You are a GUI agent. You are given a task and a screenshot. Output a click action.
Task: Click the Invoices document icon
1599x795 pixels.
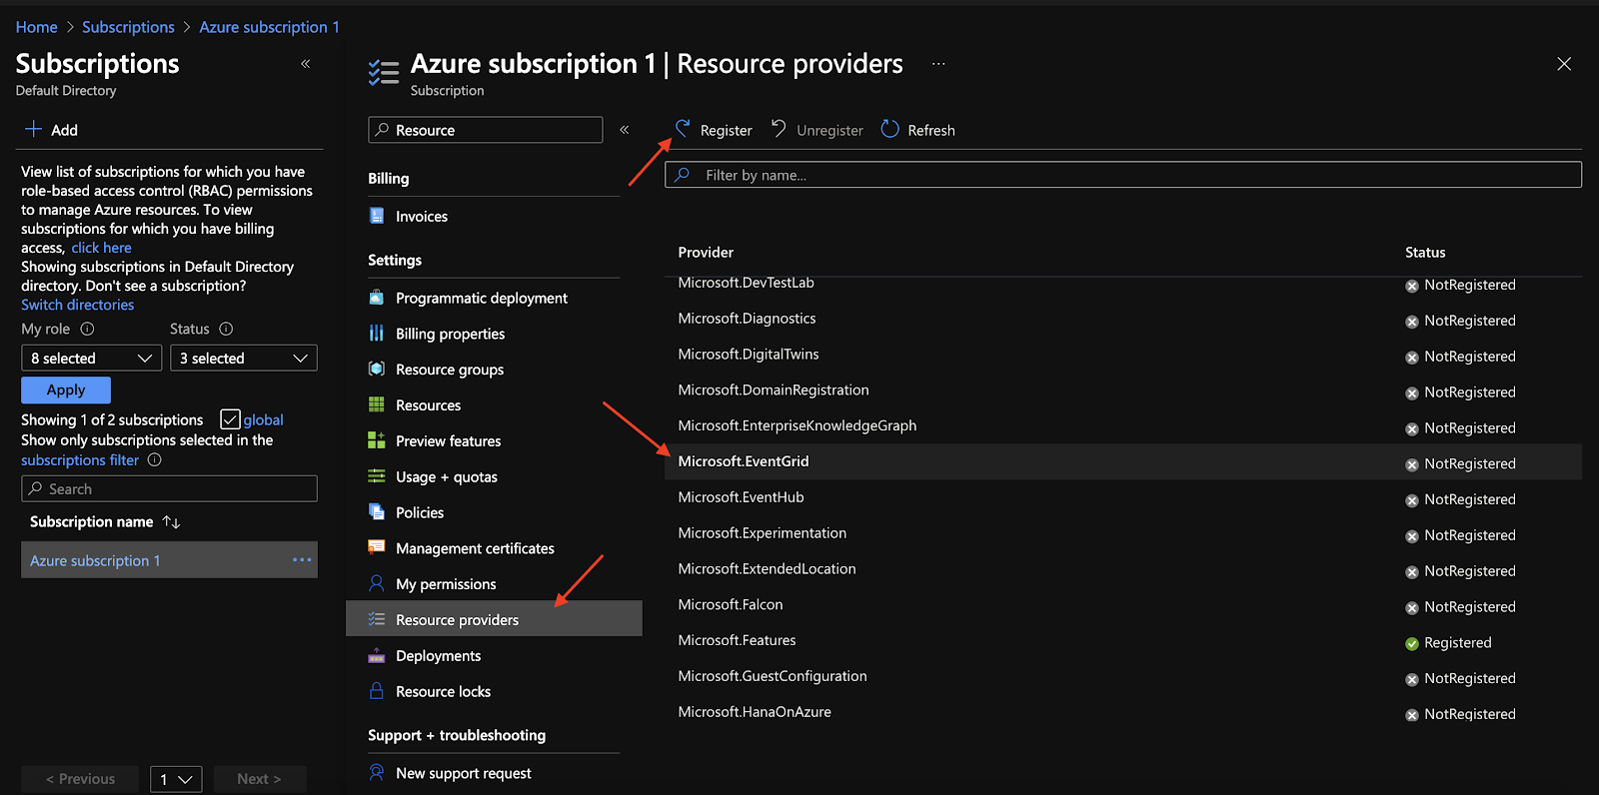pos(377,216)
